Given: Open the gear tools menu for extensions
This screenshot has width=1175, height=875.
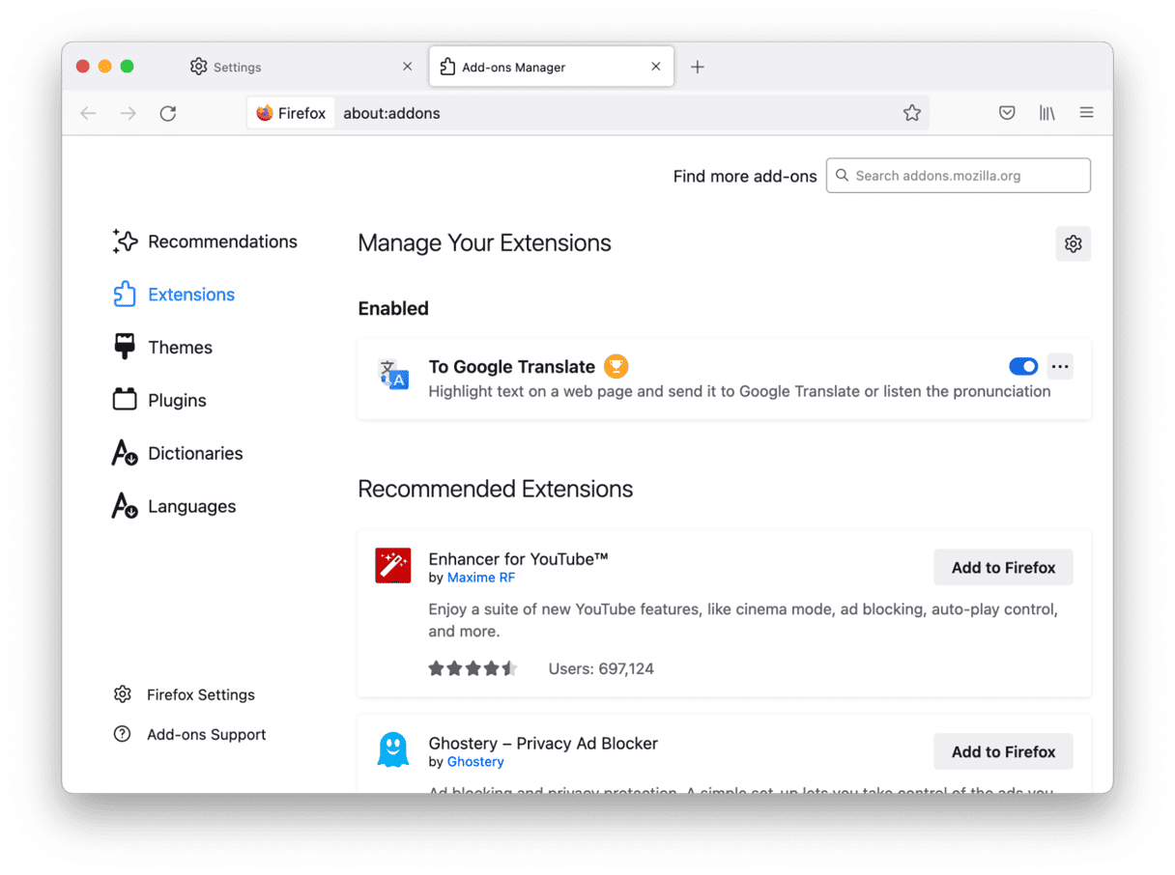Looking at the screenshot, I should pyautogui.click(x=1073, y=244).
